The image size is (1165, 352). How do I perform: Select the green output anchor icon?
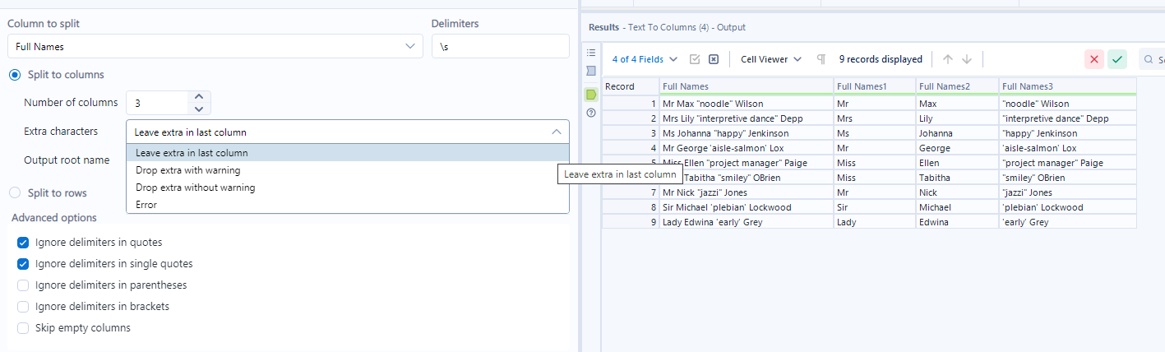(591, 95)
